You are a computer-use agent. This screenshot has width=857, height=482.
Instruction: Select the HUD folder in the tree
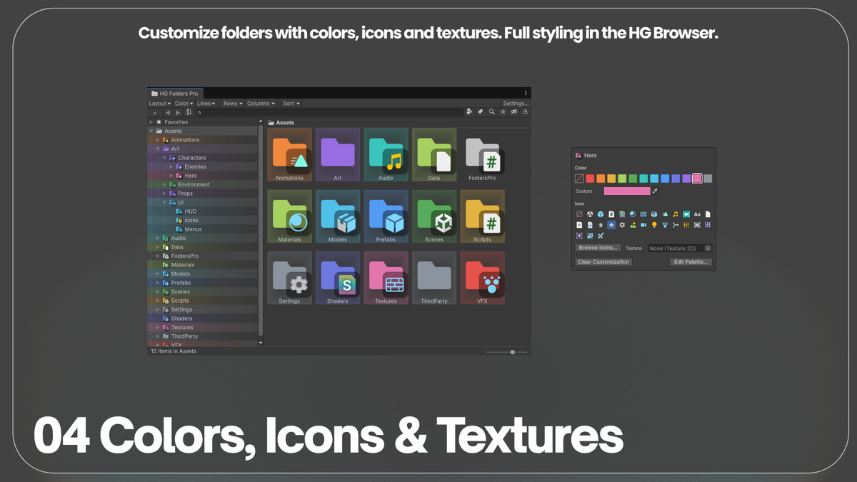204,211
